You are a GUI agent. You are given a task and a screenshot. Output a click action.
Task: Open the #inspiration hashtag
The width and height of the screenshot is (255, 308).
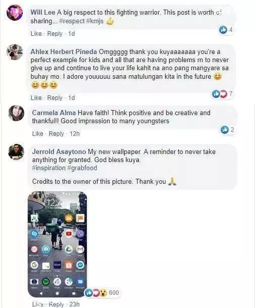[48, 168]
